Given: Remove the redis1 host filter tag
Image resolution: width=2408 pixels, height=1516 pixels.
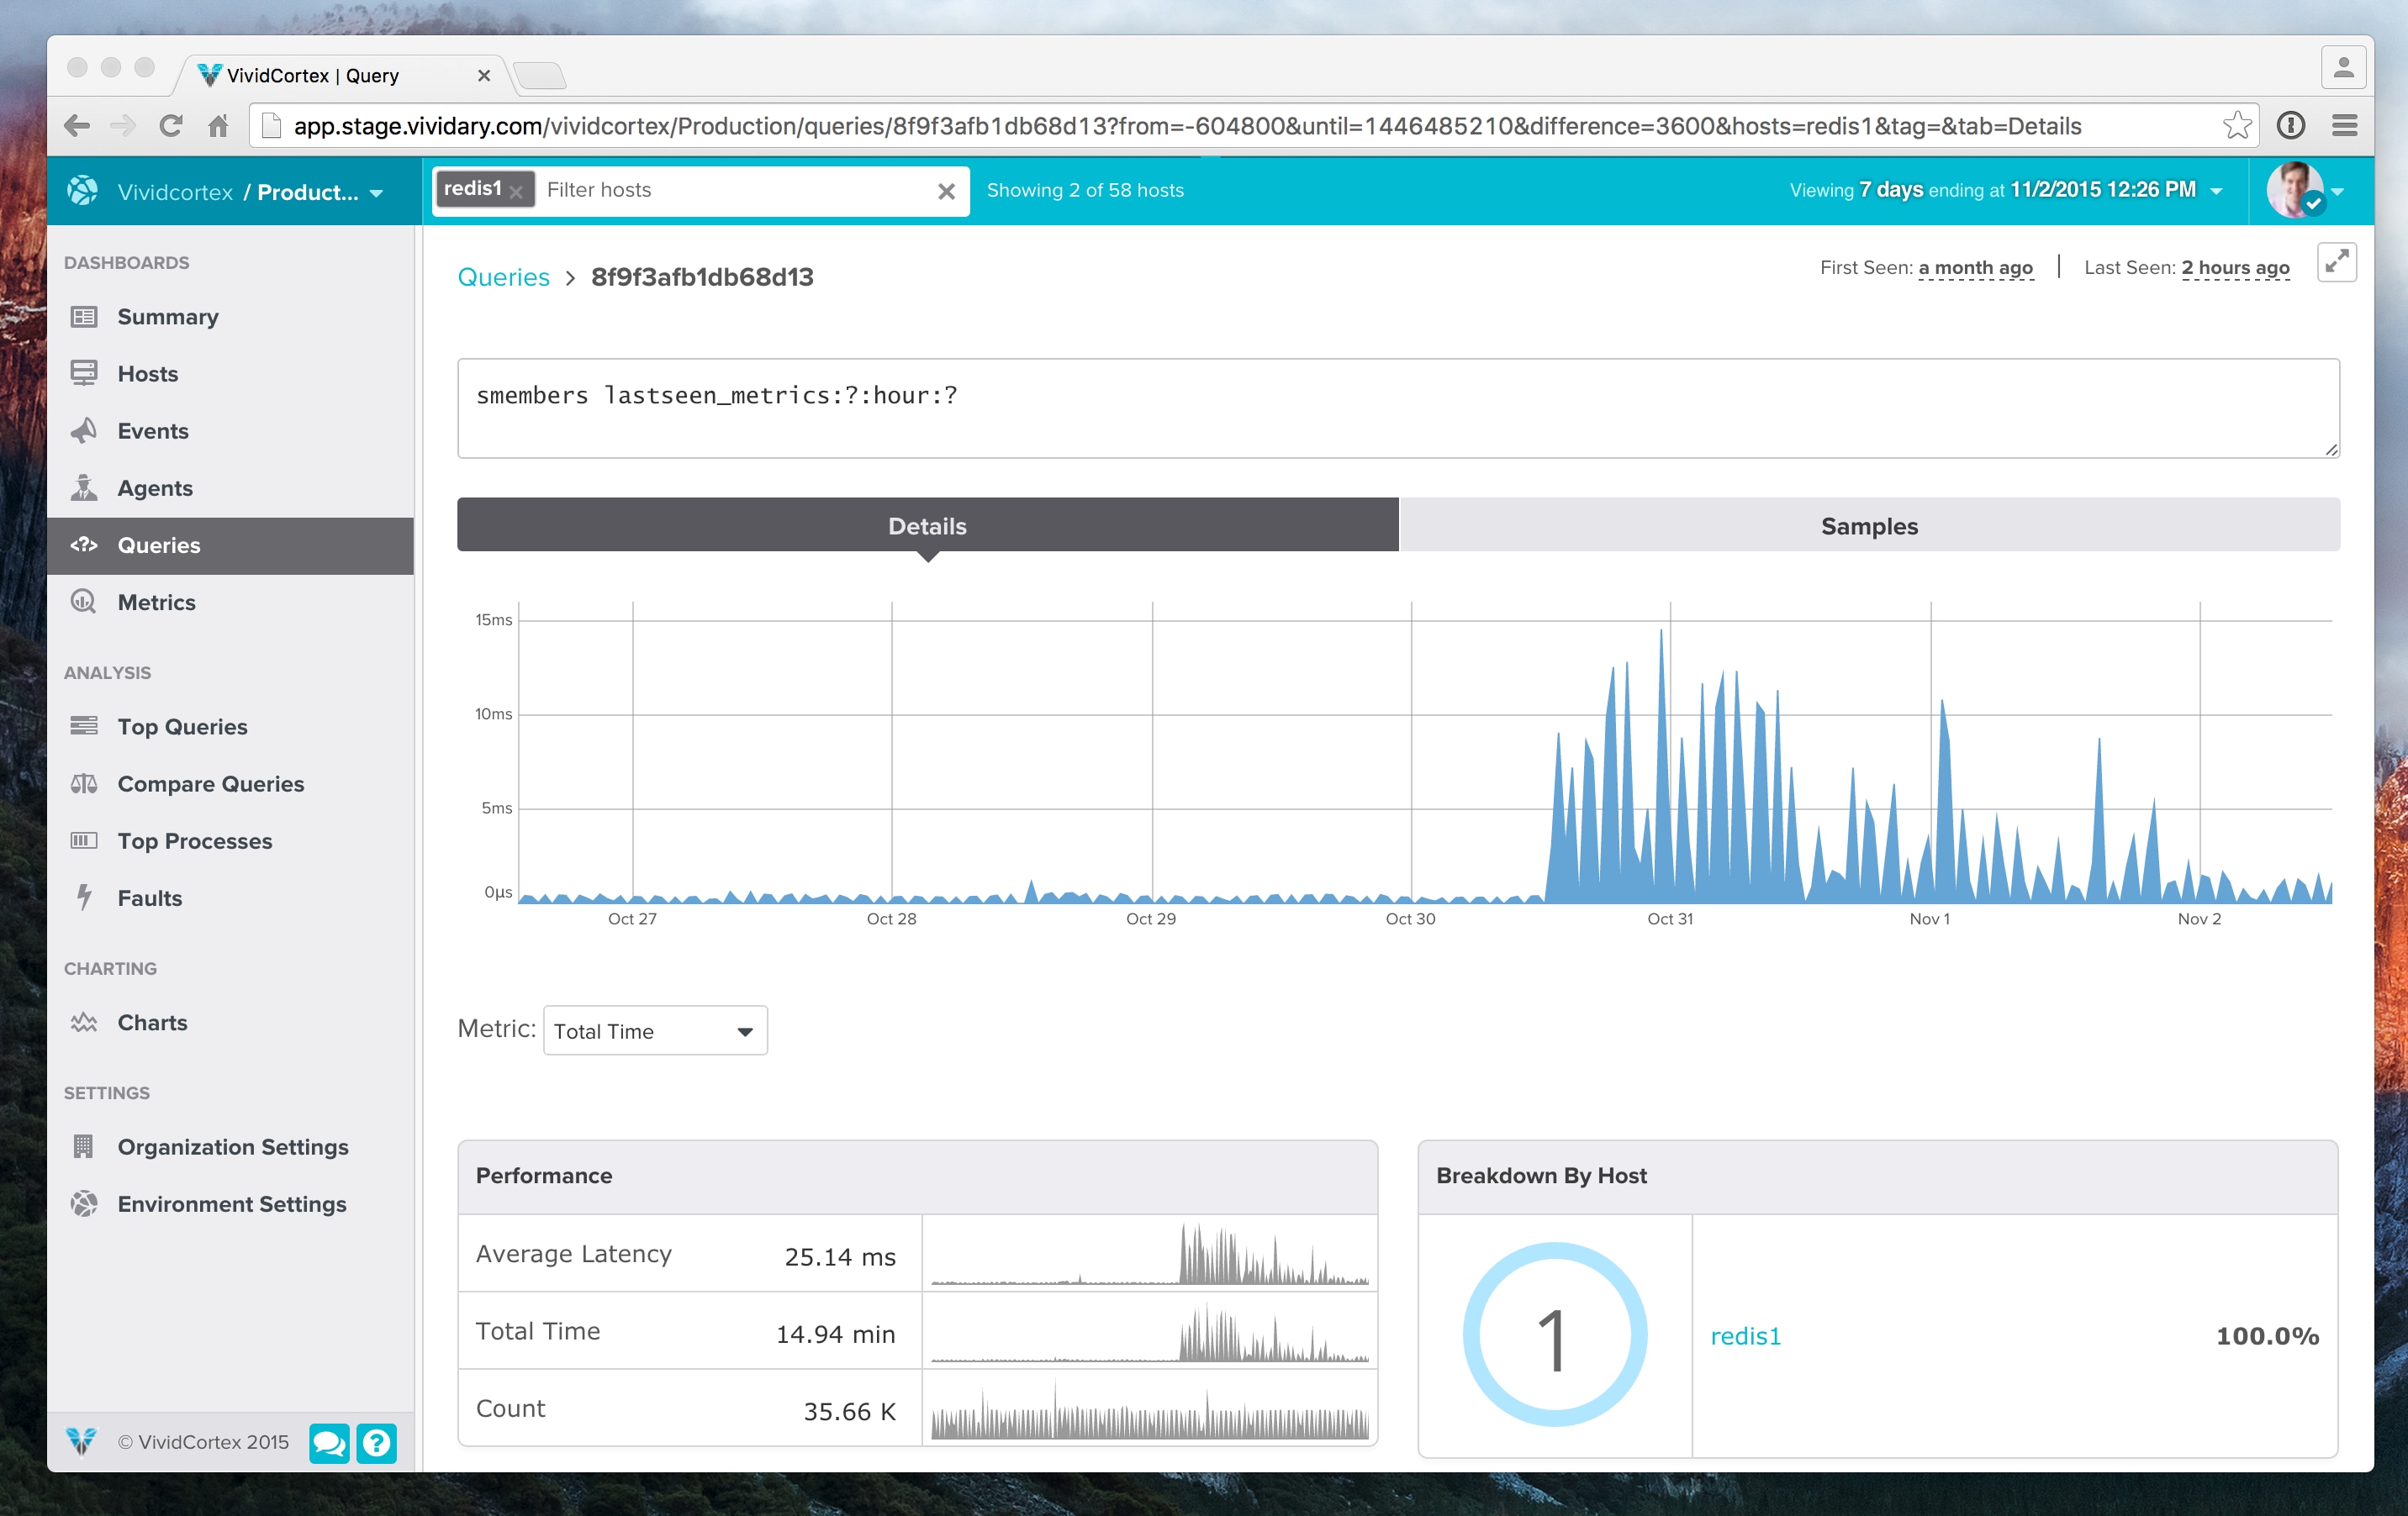Looking at the screenshot, I should click(x=516, y=192).
